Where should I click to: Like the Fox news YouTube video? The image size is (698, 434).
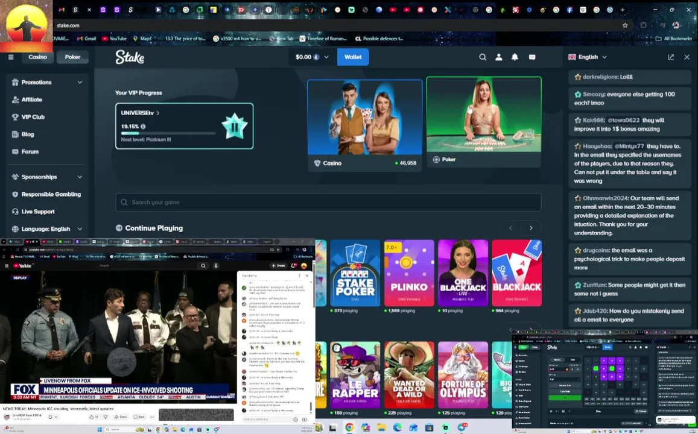point(94,417)
